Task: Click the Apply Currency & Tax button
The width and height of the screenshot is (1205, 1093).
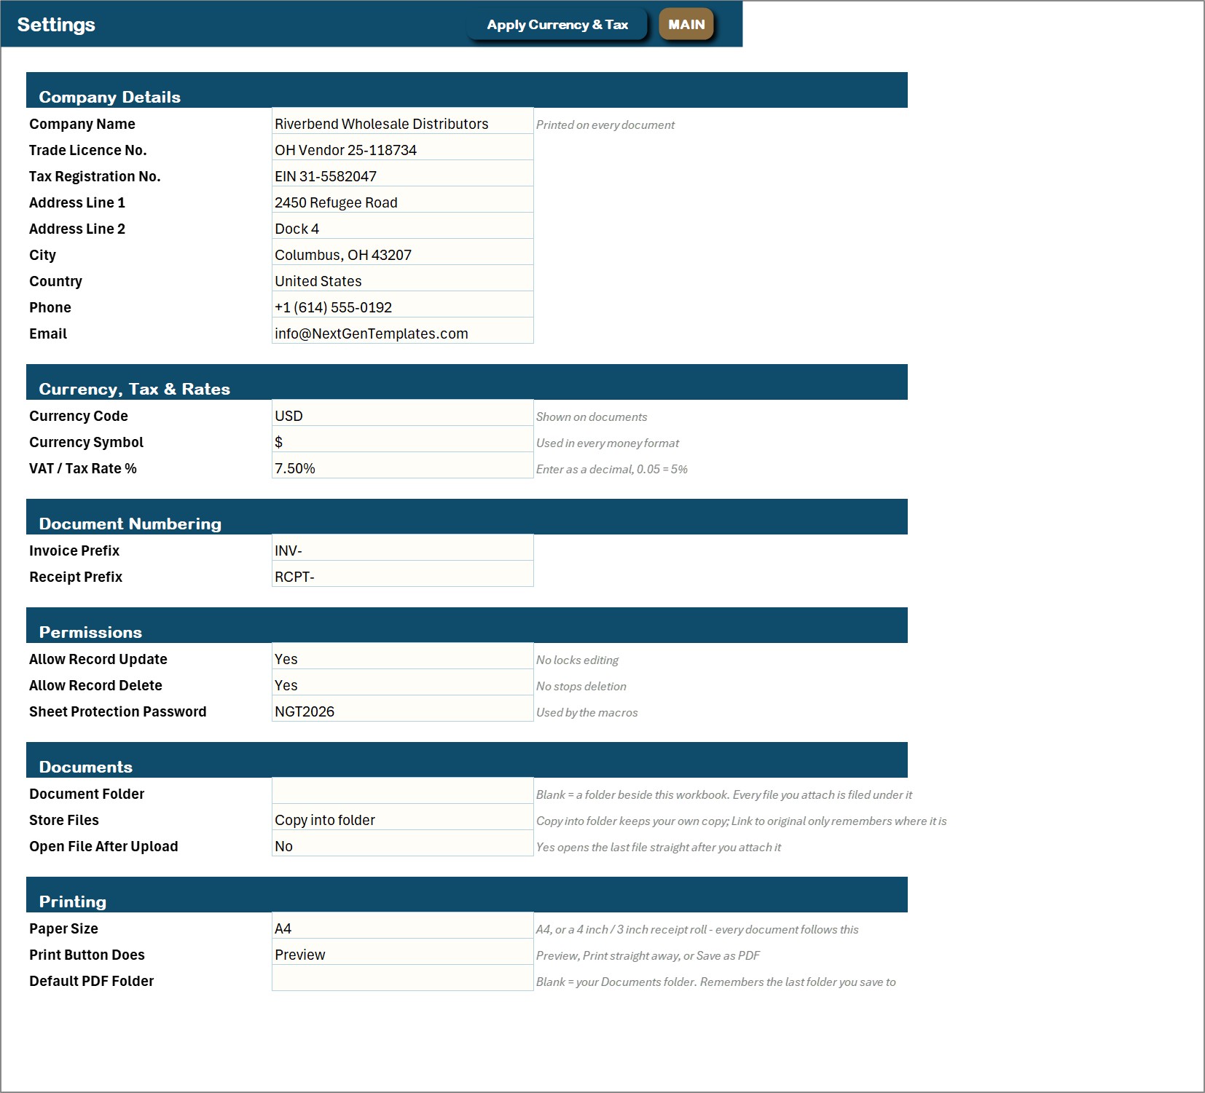Action: coord(557,25)
